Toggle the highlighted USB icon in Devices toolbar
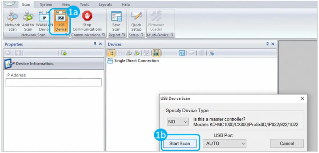 [156, 53]
